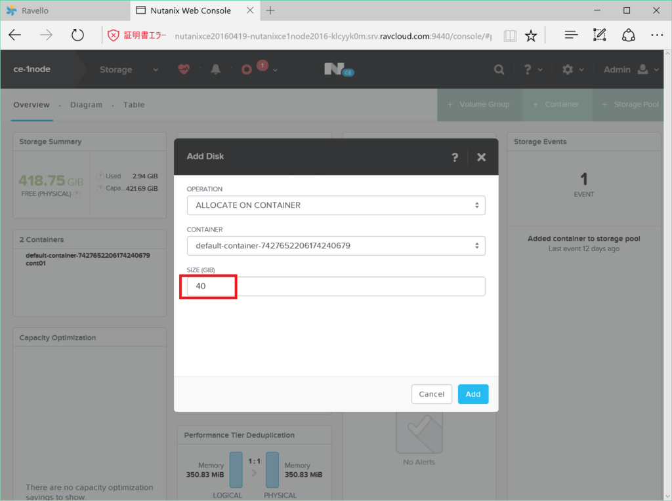Open the help question mark menu
The height and width of the screenshot is (501, 672).
[x=532, y=70]
